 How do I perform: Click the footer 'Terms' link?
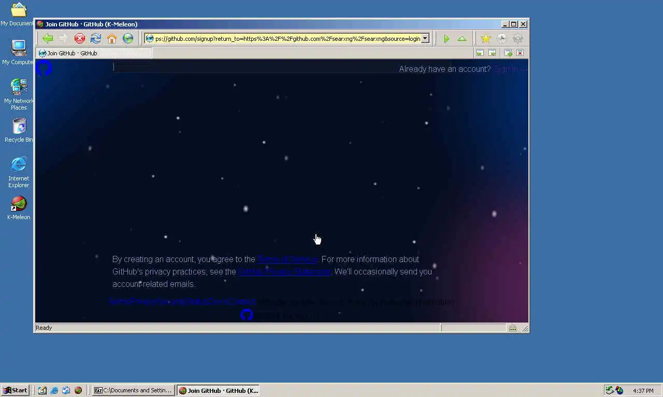pos(119,301)
